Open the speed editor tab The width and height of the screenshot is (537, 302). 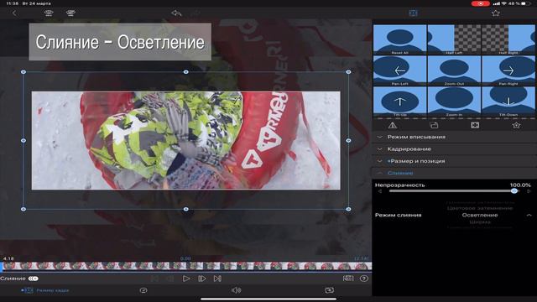click(143, 290)
